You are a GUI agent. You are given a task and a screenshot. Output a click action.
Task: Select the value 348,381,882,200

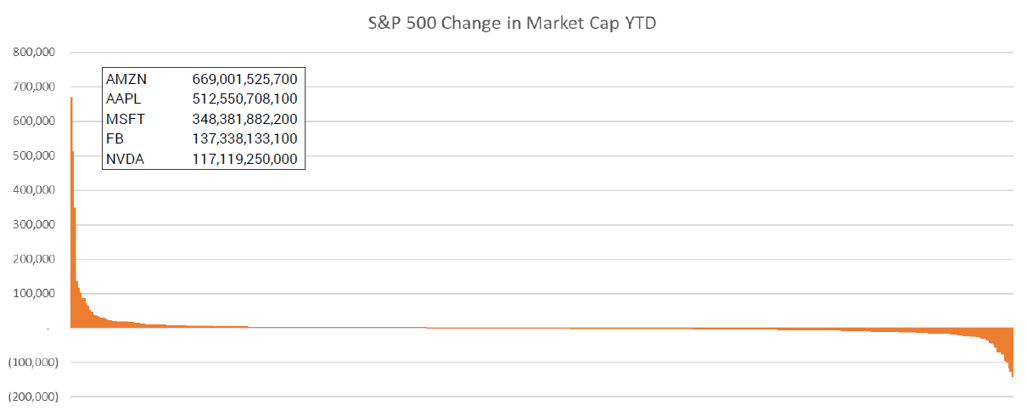tap(246, 119)
